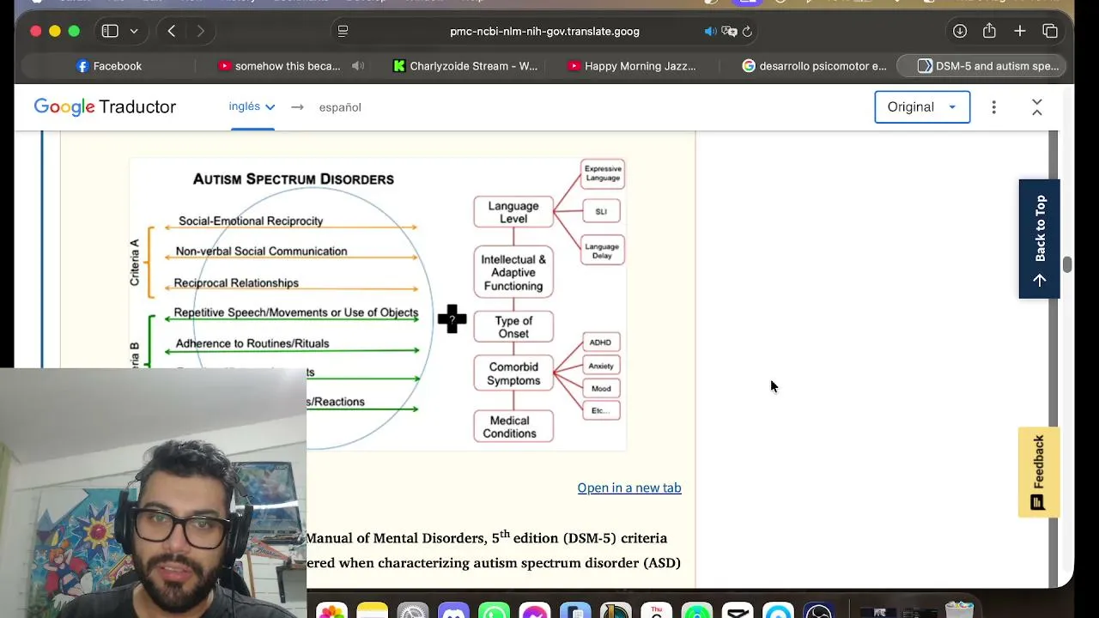Click the 'Back to Top' button
The height and width of the screenshot is (618, 1099).
point(1040,239)
